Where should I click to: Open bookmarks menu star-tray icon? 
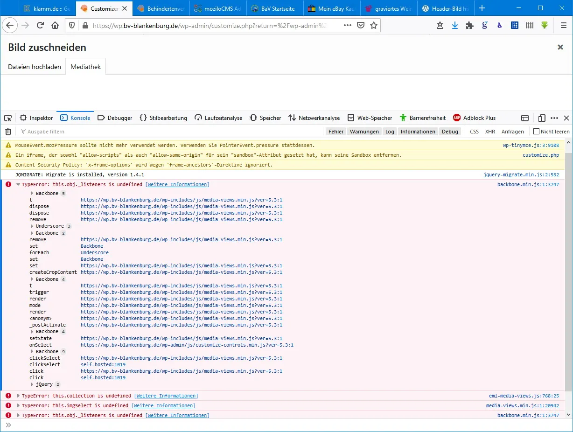440,26
